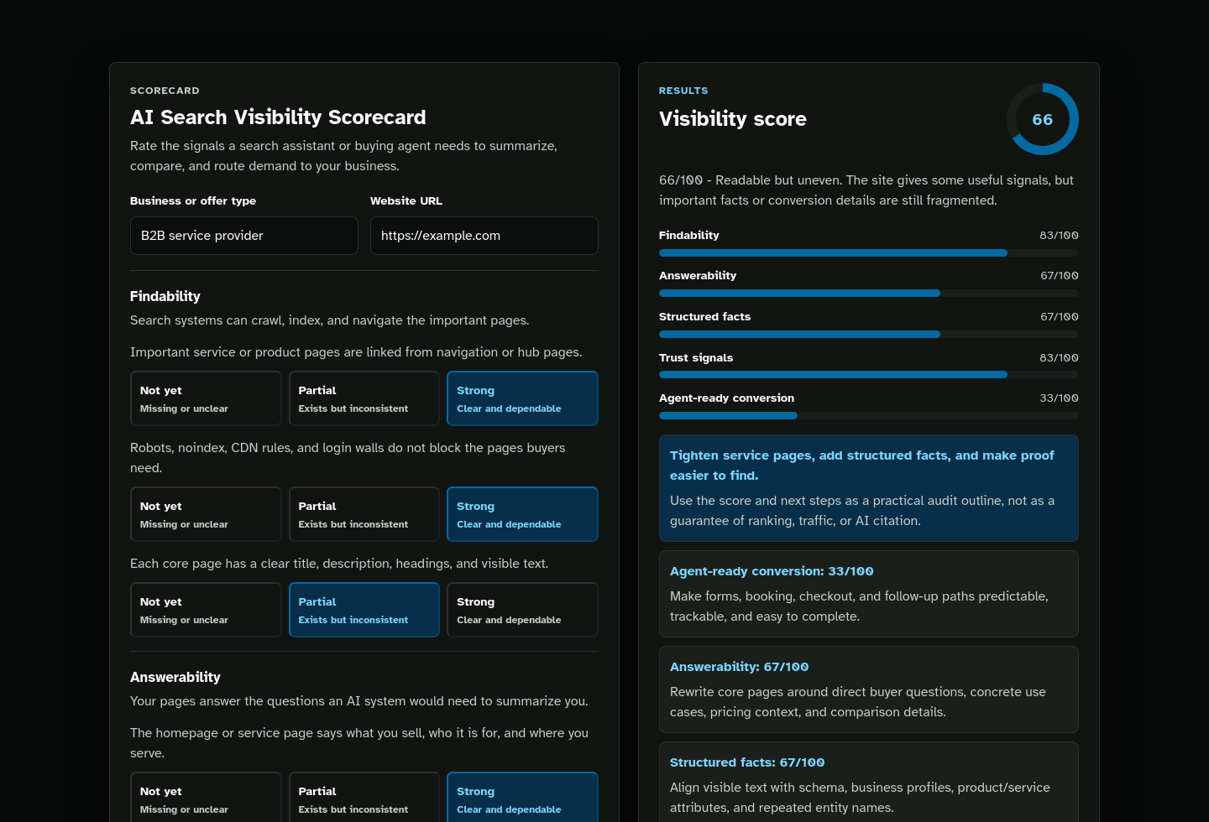This screenshot has height=822, width=1209.
Task: Click the Website URL input field
Action: [x=484, y=236]
